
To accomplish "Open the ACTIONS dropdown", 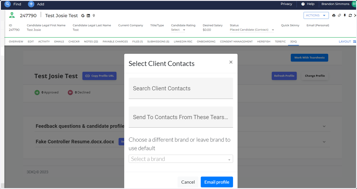I will [316, 15].
